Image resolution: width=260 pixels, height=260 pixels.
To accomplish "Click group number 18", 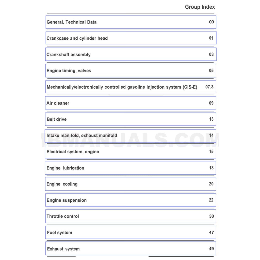I will [x=211, y=168].
